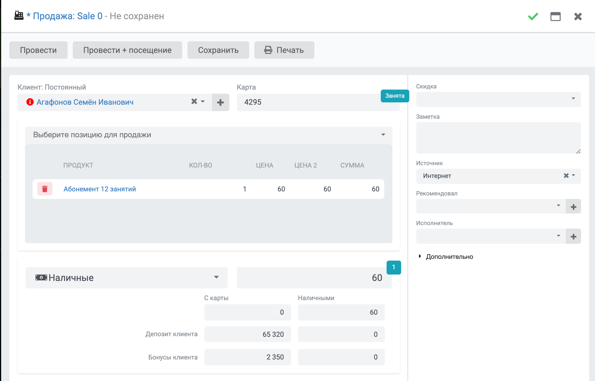Open the Абонемент 12 занятий product link
This screenshot has width=595, height=381.
point(100,189)
